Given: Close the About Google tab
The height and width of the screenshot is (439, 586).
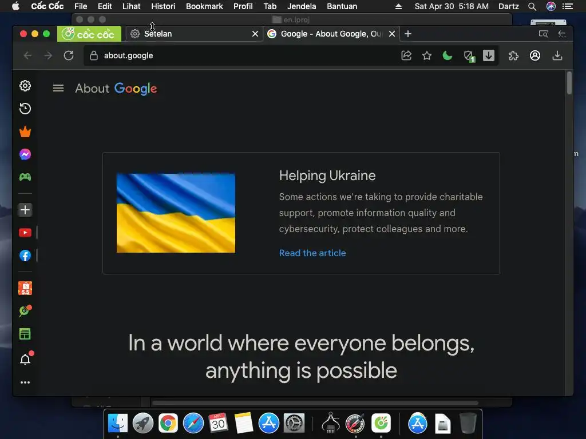Looking at the screenshot, I should (x=392, y=34).
